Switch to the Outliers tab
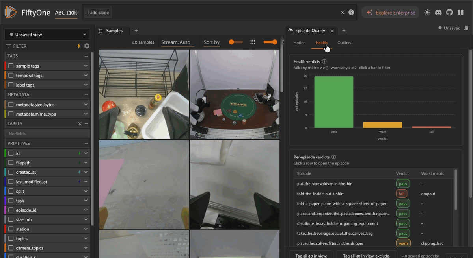Image resolution: width=473 pixels, height=258 pixels. coord(345,43)
